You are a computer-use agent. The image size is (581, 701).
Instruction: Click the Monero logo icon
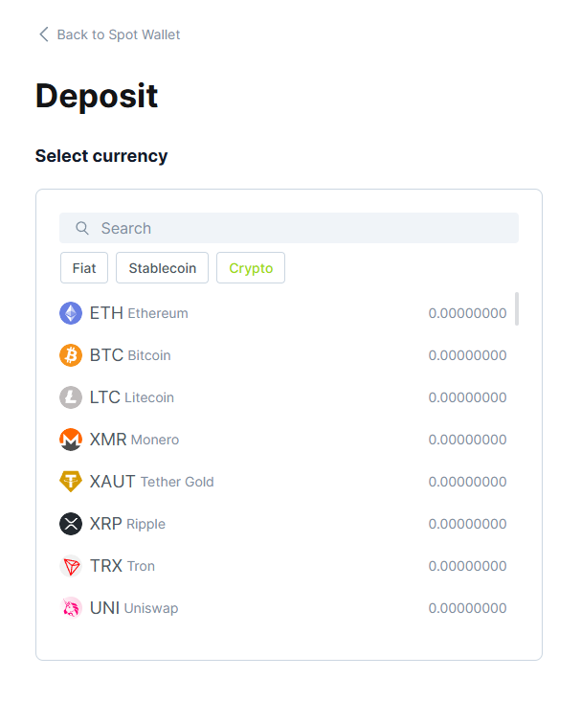pyautogui.click(x=71, y=440)
